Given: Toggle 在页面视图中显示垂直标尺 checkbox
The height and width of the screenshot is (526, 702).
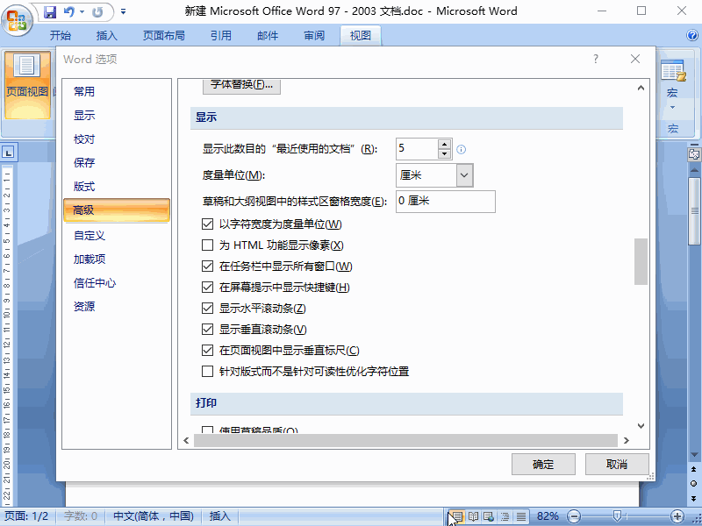Looking at the screenshot, I should pos(207,350).
